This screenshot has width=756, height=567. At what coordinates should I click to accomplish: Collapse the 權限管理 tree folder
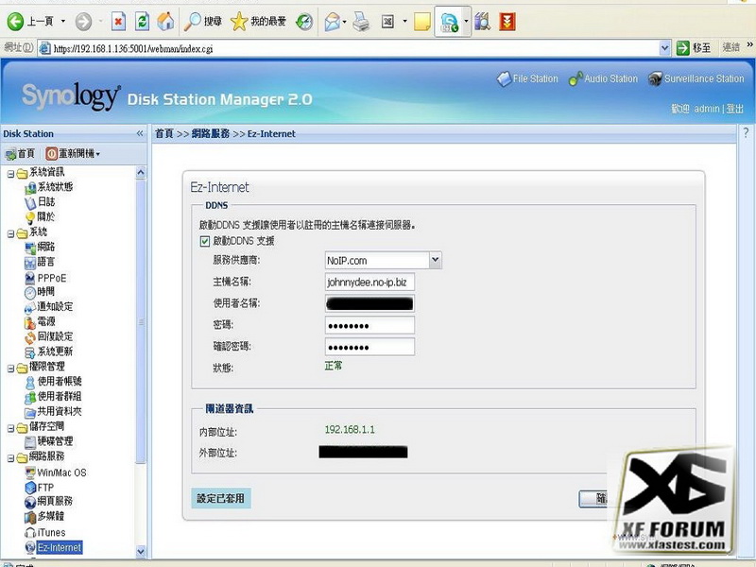[x=10, y=369]
